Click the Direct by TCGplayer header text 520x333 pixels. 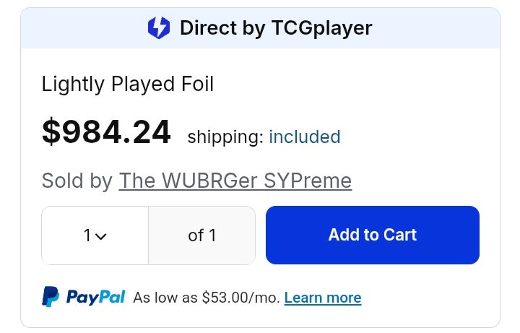coord(275,28)
